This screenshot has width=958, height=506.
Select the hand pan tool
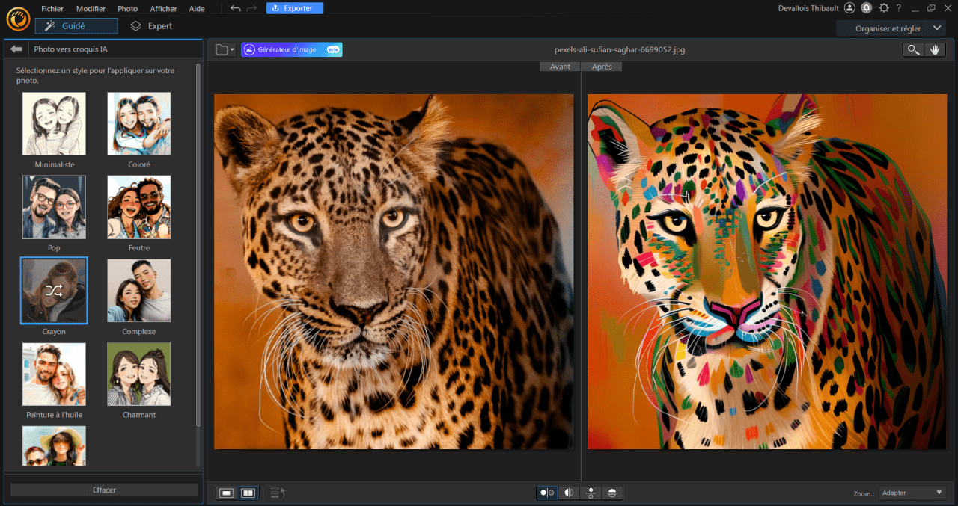pyautogui.click(x=934, y=49)
